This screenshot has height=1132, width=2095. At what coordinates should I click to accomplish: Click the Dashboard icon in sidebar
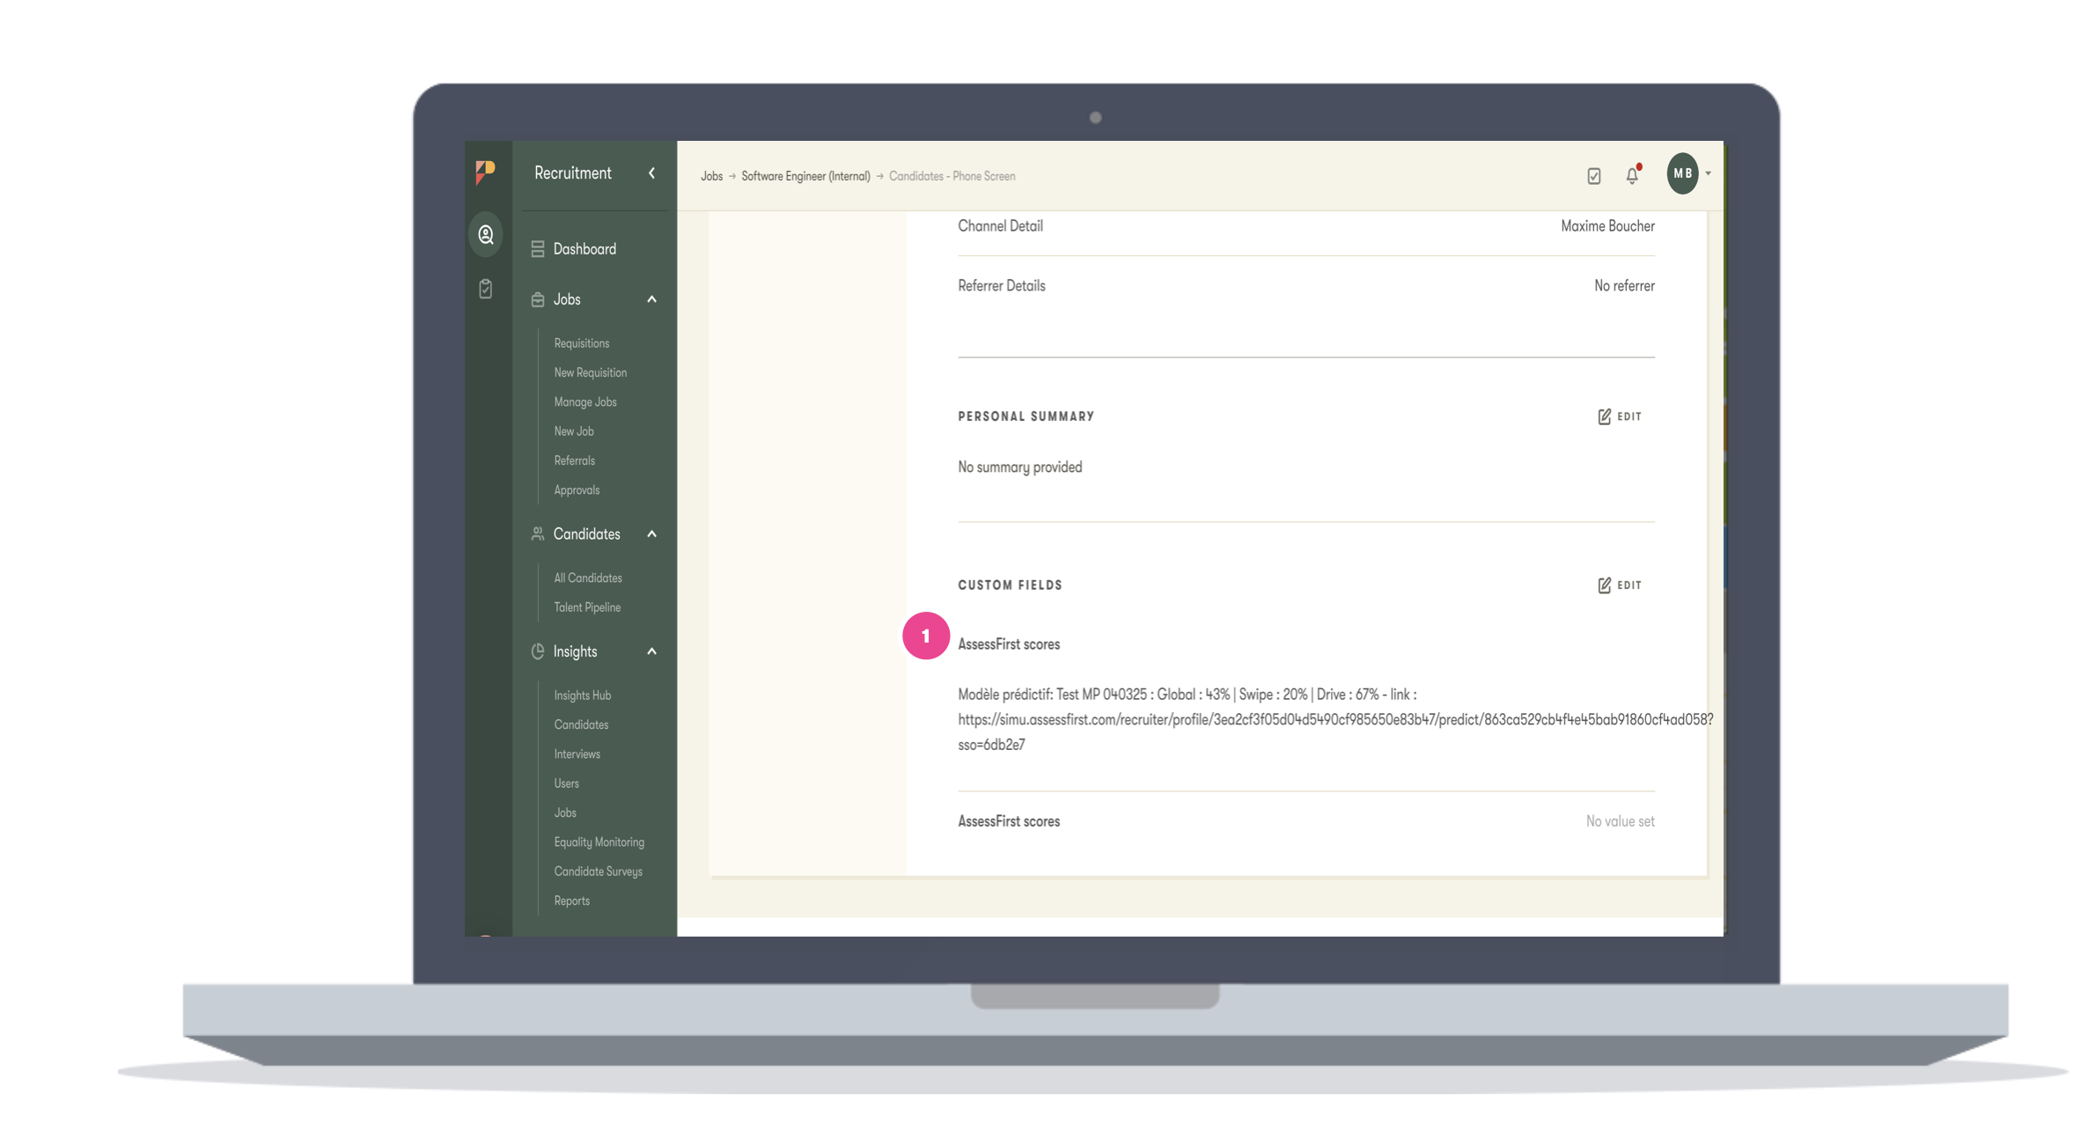click(x=538, y=249)
